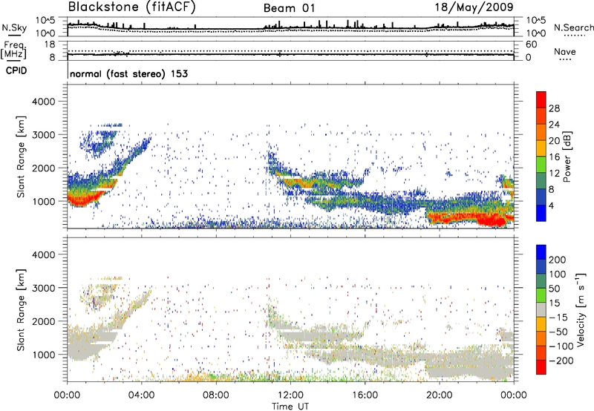
Task: Click the red top of power colorbar
Action: pyautogui.click(x=541, y=99)
